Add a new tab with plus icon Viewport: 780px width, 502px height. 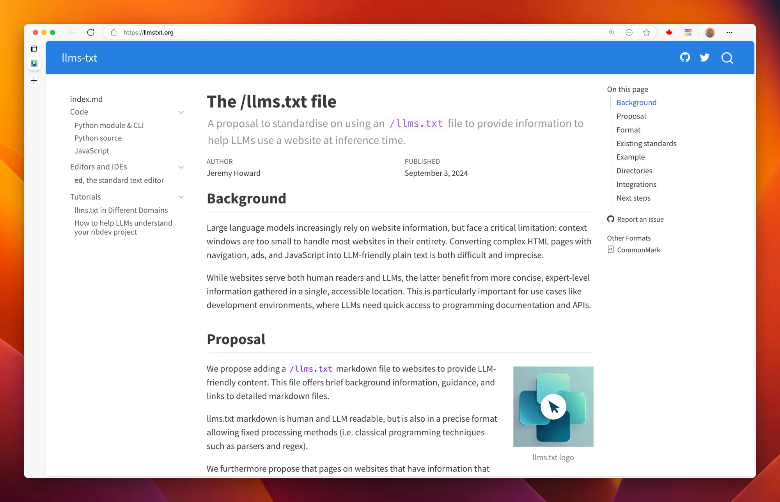[x=34, y=81]
